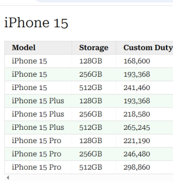Click the 168,600 custom duty value
Screen dimensions: 173x193
tap(137, 61)
